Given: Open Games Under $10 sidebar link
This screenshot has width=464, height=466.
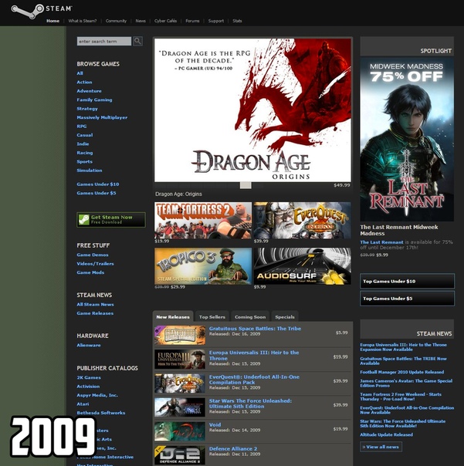Looking at the screenshot, I should click(x=98, y=184).
